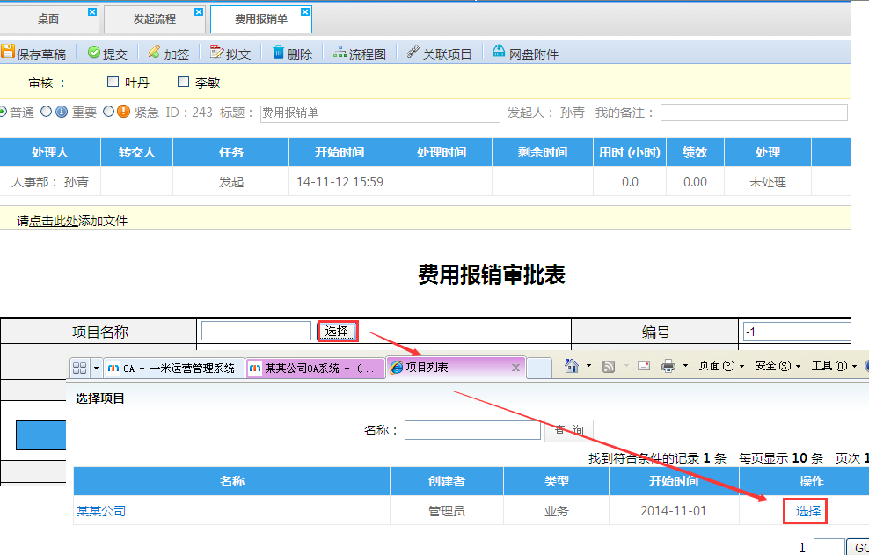The height and width of the screenshot is (555, 869).
Task: Click the browser Home icon
Action: point(572,366)
